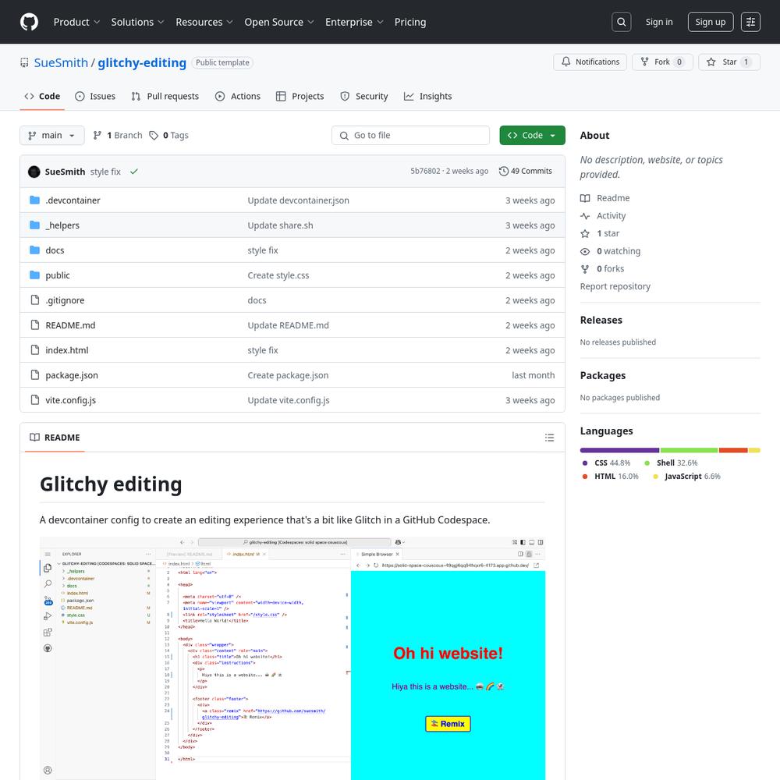Expand the Resources menu
This screenshot has height=780, width=780.
coord(204,22)
